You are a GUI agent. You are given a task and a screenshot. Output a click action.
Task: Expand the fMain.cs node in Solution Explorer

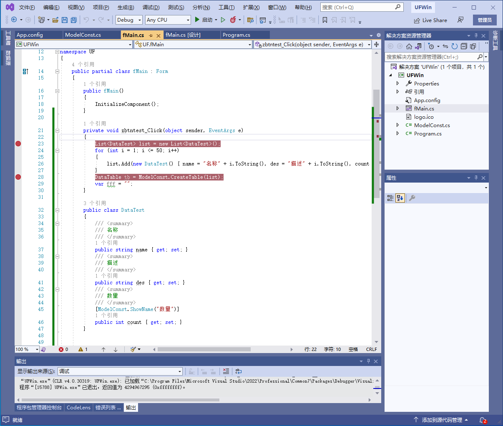(397, 108)
